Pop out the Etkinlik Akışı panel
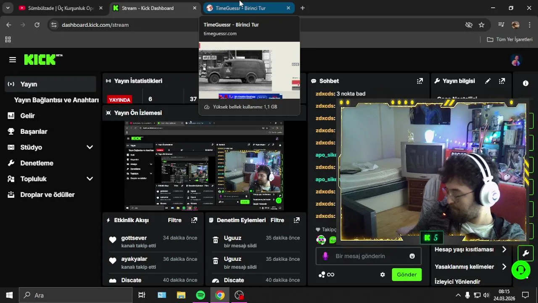 [x=194, y=220]
